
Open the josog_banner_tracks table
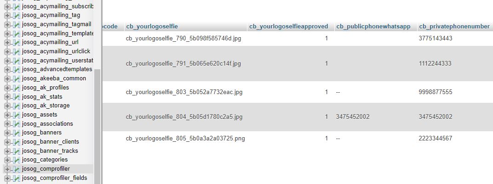point(50,151)
